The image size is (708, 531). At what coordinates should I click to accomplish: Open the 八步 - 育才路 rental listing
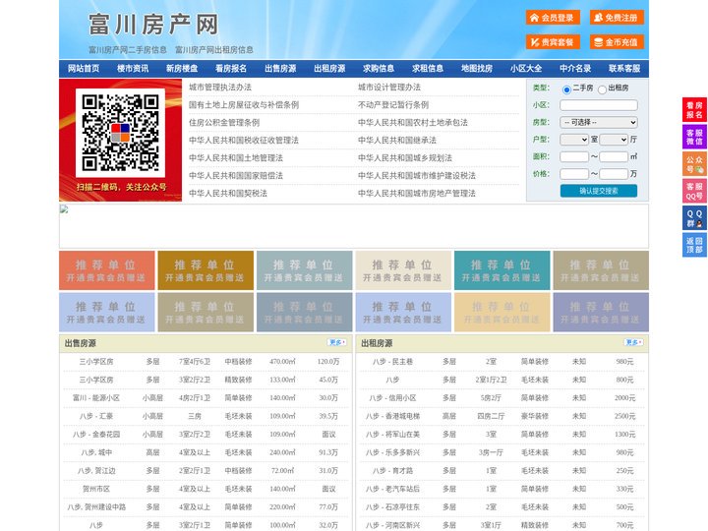[392, 470]
